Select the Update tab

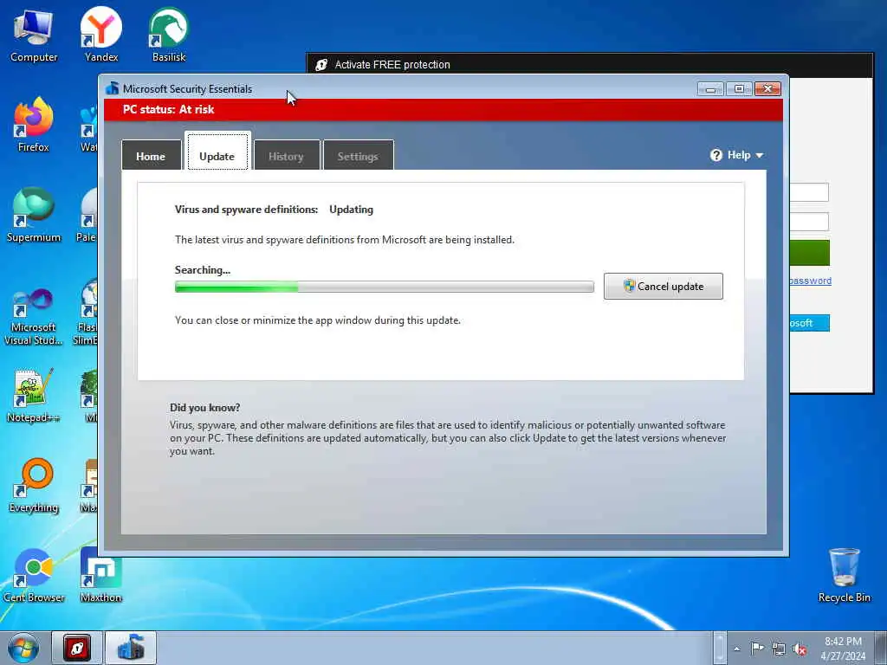click(x=217, y=151)
